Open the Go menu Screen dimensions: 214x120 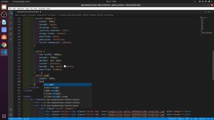click(31, 9)
